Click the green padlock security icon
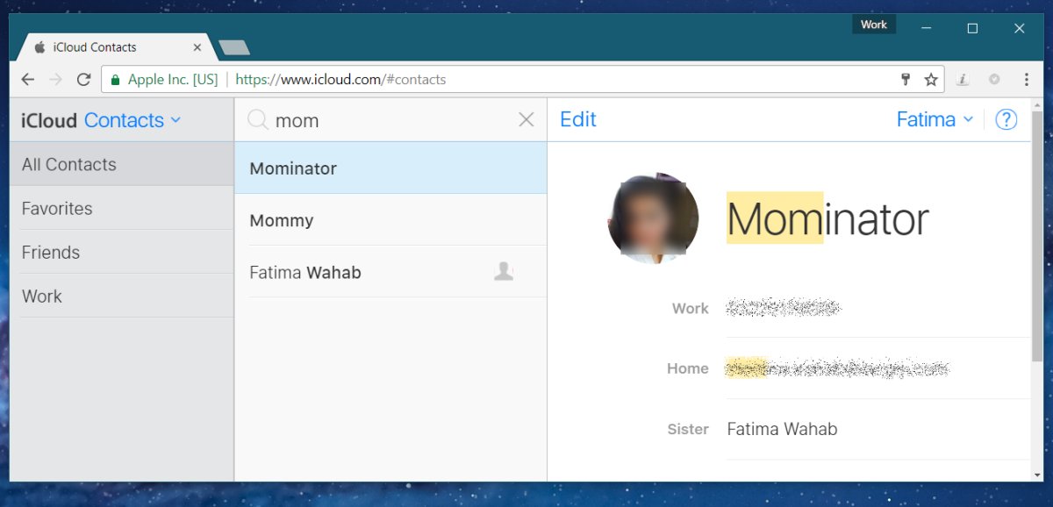 pos(115,80)
